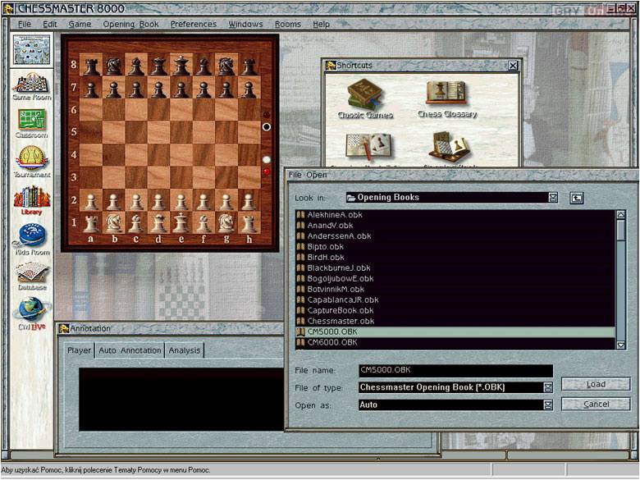The width and height of the screenshot is (640, 480).
Task: Switch to Analysis tab
Action: tap(185, 350)
